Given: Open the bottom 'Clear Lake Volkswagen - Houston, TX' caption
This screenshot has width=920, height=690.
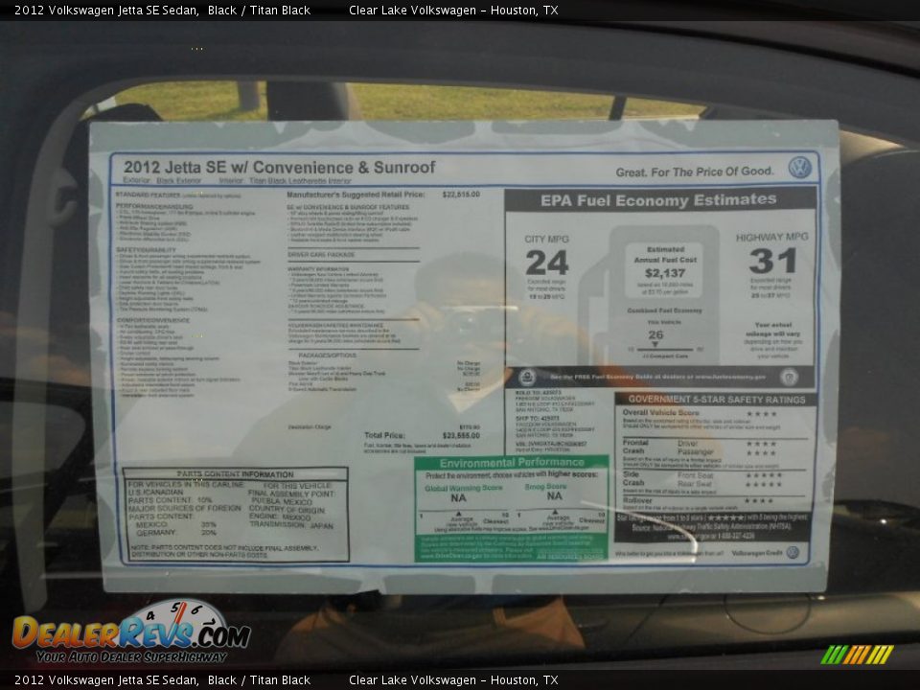Looking at the screenshot, I should click(453, 680).
